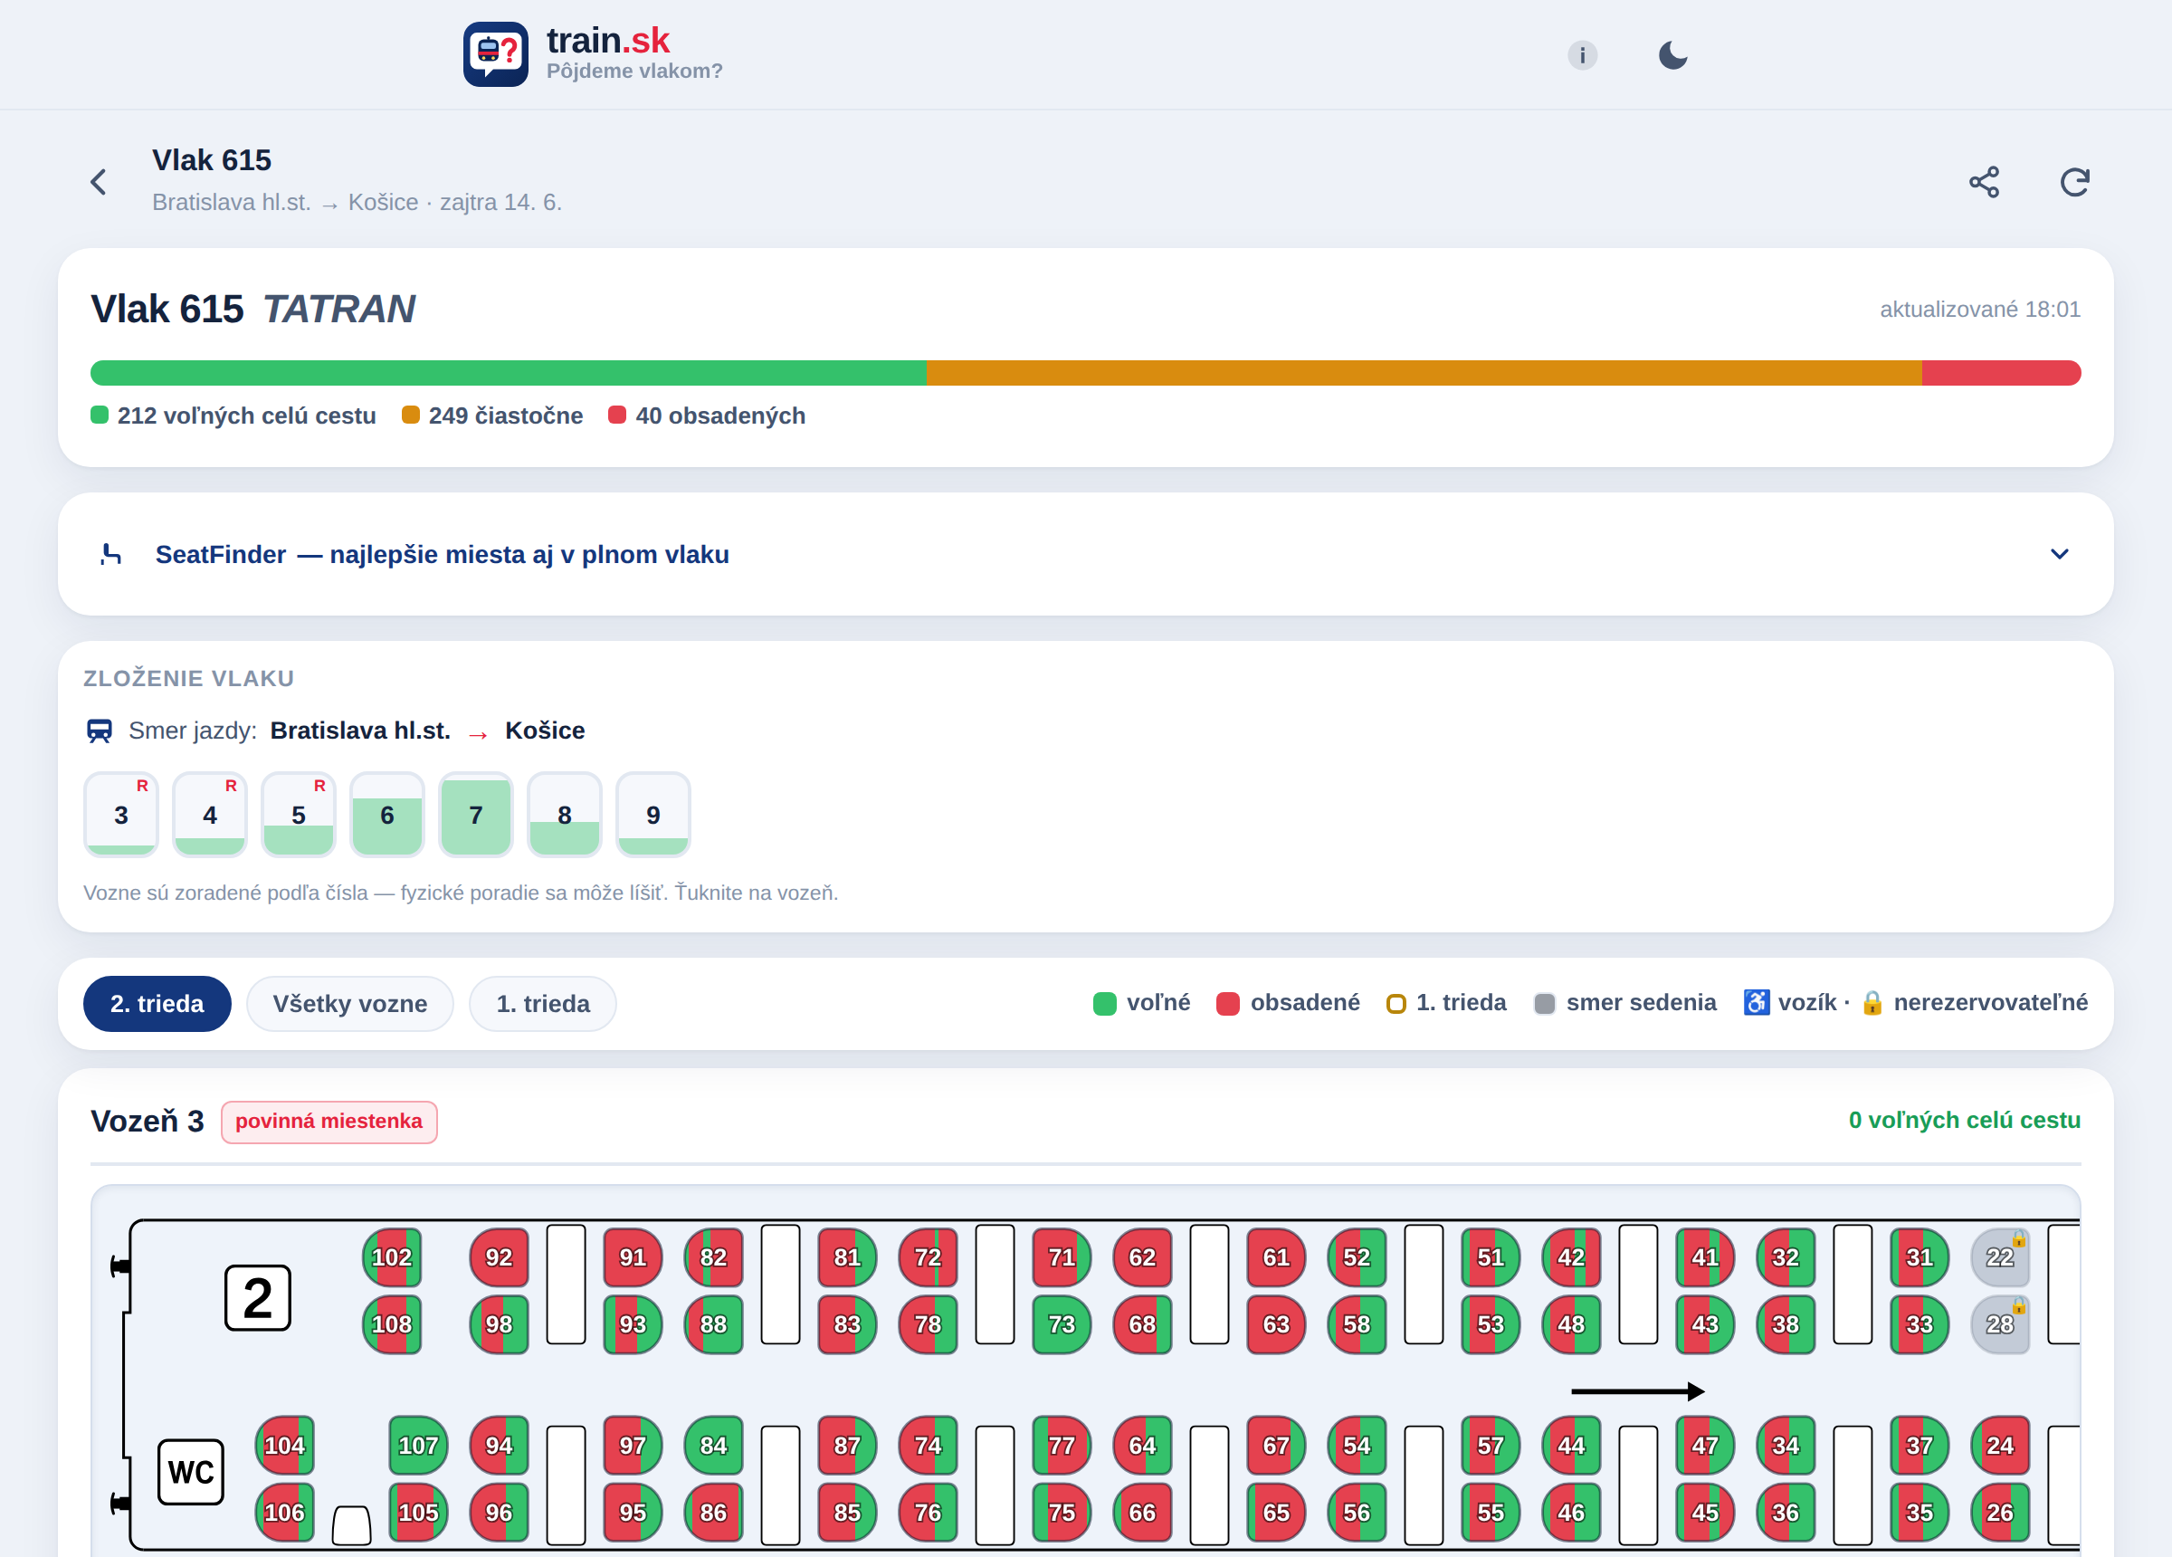Select seat 73 in wagon 3

1062,1324
